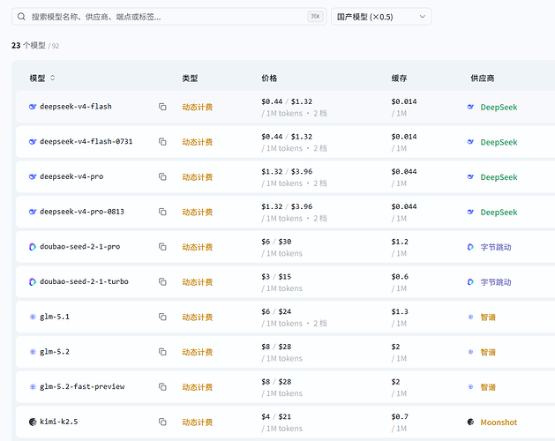Screen dimensions: 555x441
Task: Click the Zhipu logo beside glm-5.1
Action: 33,317
